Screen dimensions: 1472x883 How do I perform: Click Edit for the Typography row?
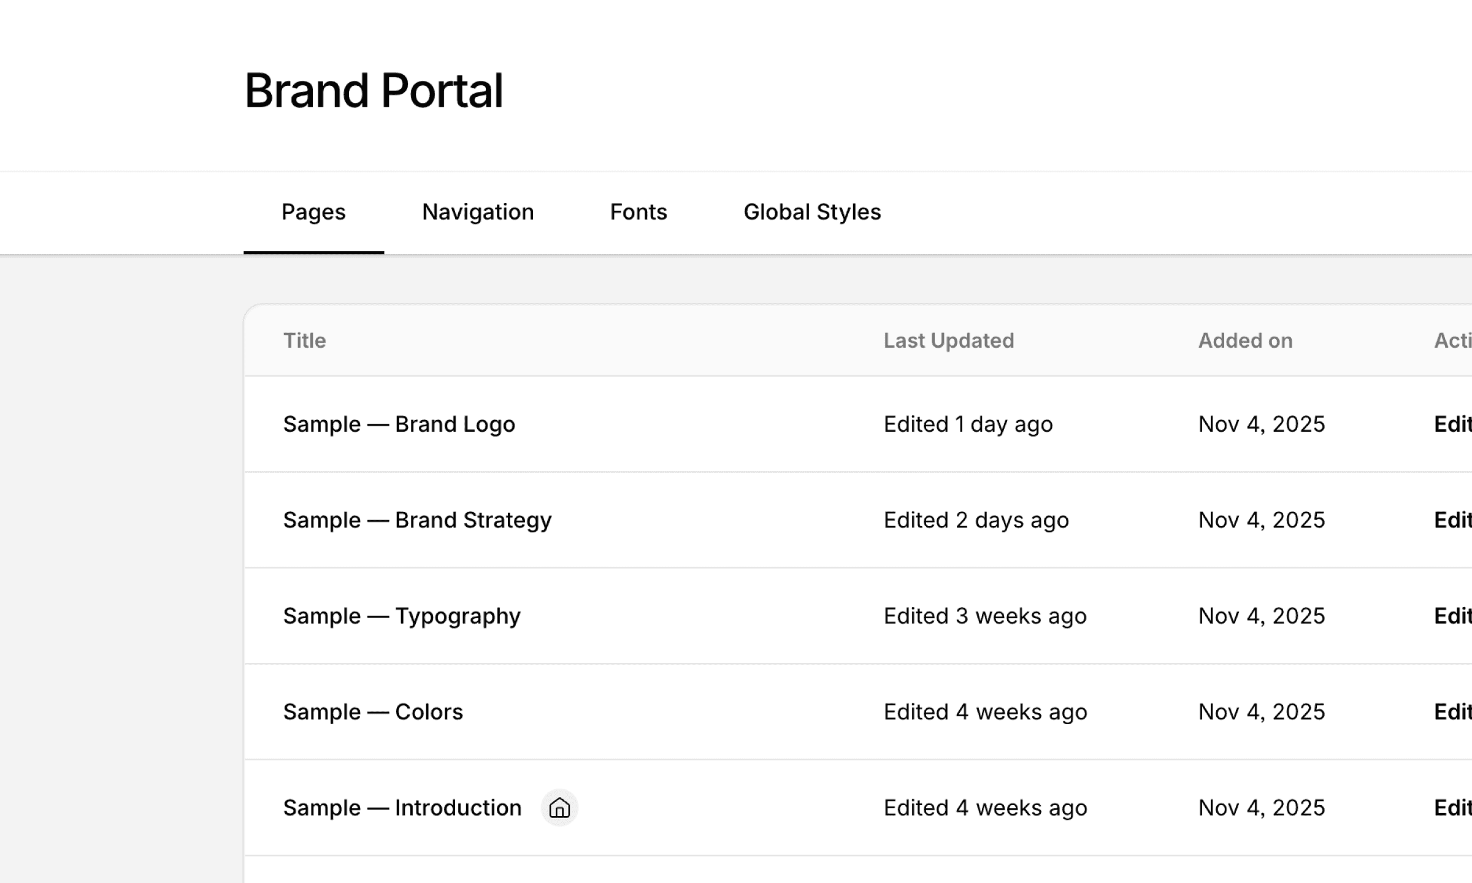pos(1452,616)
